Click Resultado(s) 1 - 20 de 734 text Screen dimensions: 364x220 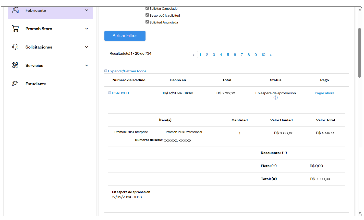coord(130,53)
